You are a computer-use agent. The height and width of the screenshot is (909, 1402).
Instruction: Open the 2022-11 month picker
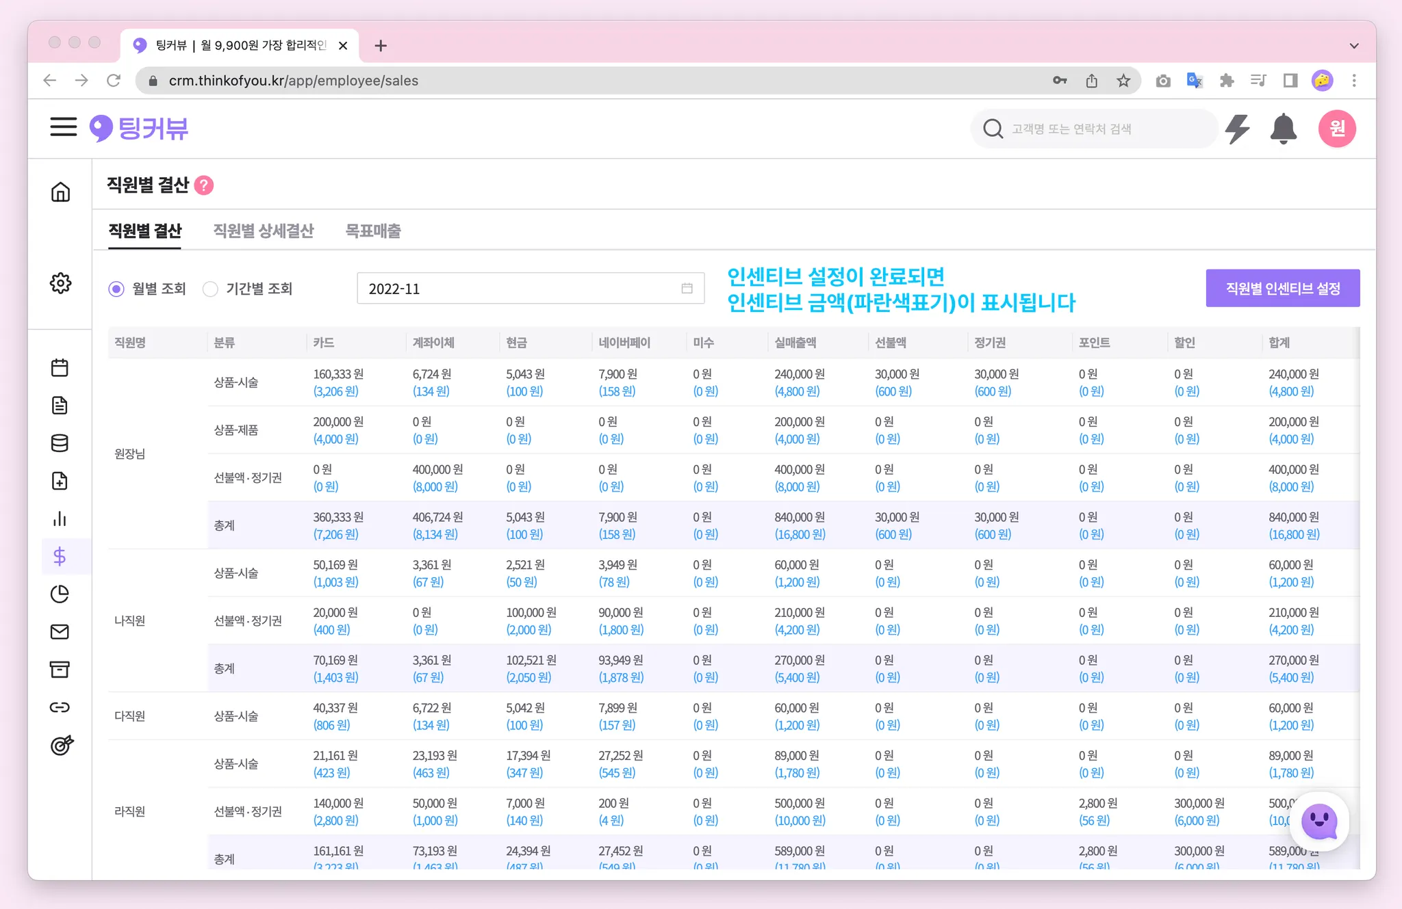tap(530, 289)
